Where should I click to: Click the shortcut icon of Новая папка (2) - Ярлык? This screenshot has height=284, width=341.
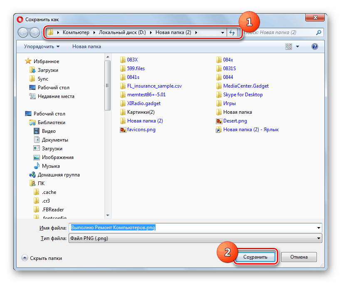pyautogui.click(x=219, y=130)
